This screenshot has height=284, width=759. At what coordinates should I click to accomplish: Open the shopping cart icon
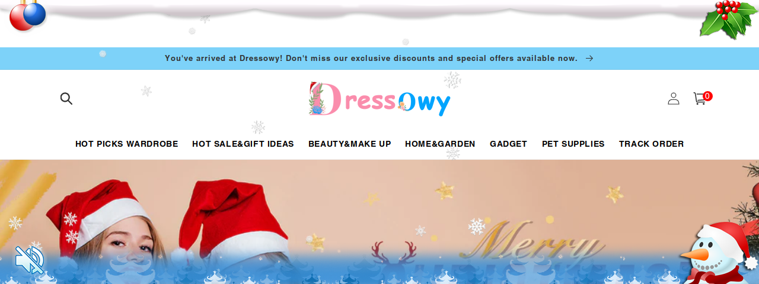coord(700,99)
